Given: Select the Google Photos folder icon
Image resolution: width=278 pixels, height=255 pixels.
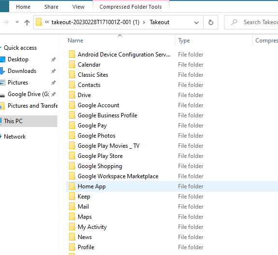Looking at the screenshot, I should tap(72, 135).
